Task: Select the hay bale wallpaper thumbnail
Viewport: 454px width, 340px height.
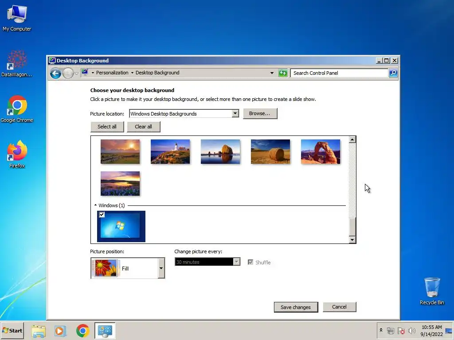Action: 270,152
